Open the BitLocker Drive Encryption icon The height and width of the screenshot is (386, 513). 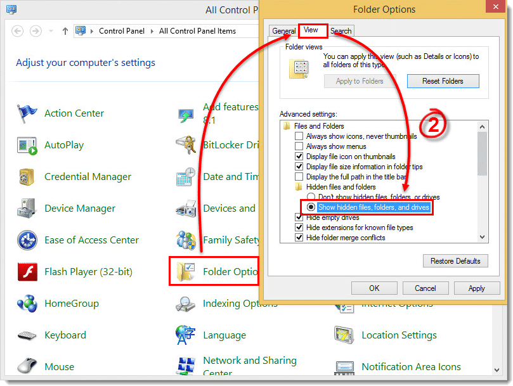pos(186,145)
